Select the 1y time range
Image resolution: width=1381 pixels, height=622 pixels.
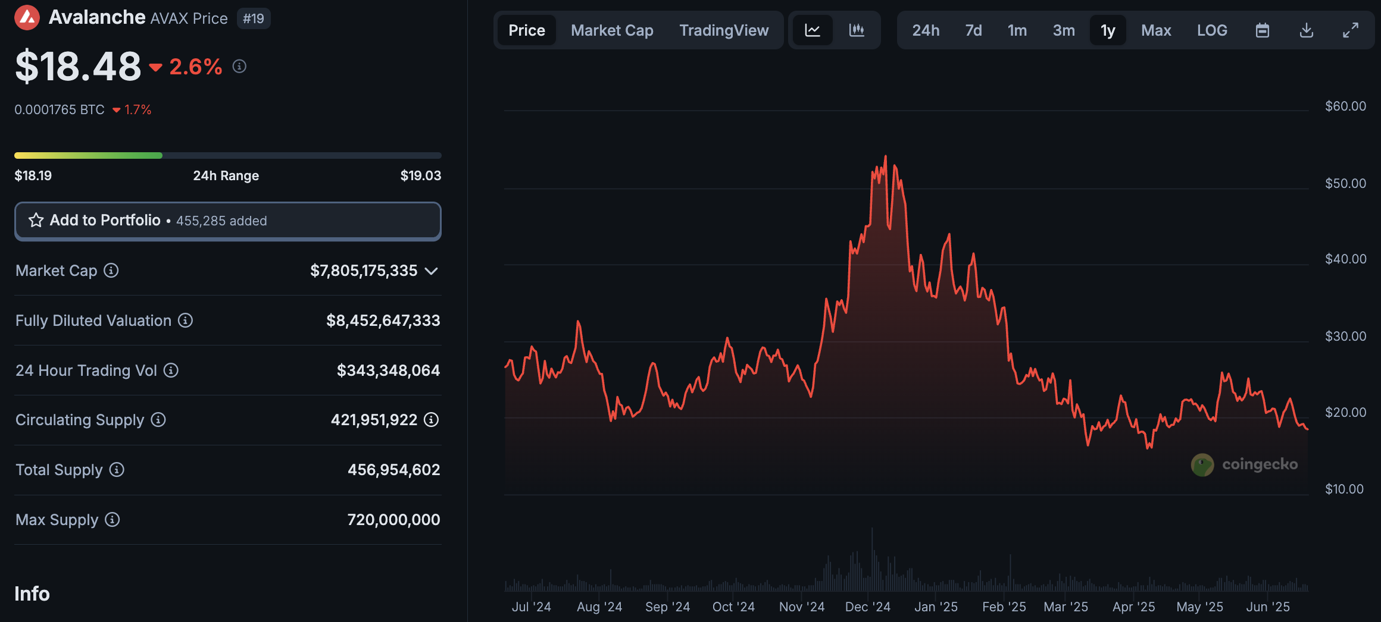pyautogui.click(x=1108, y=30)
